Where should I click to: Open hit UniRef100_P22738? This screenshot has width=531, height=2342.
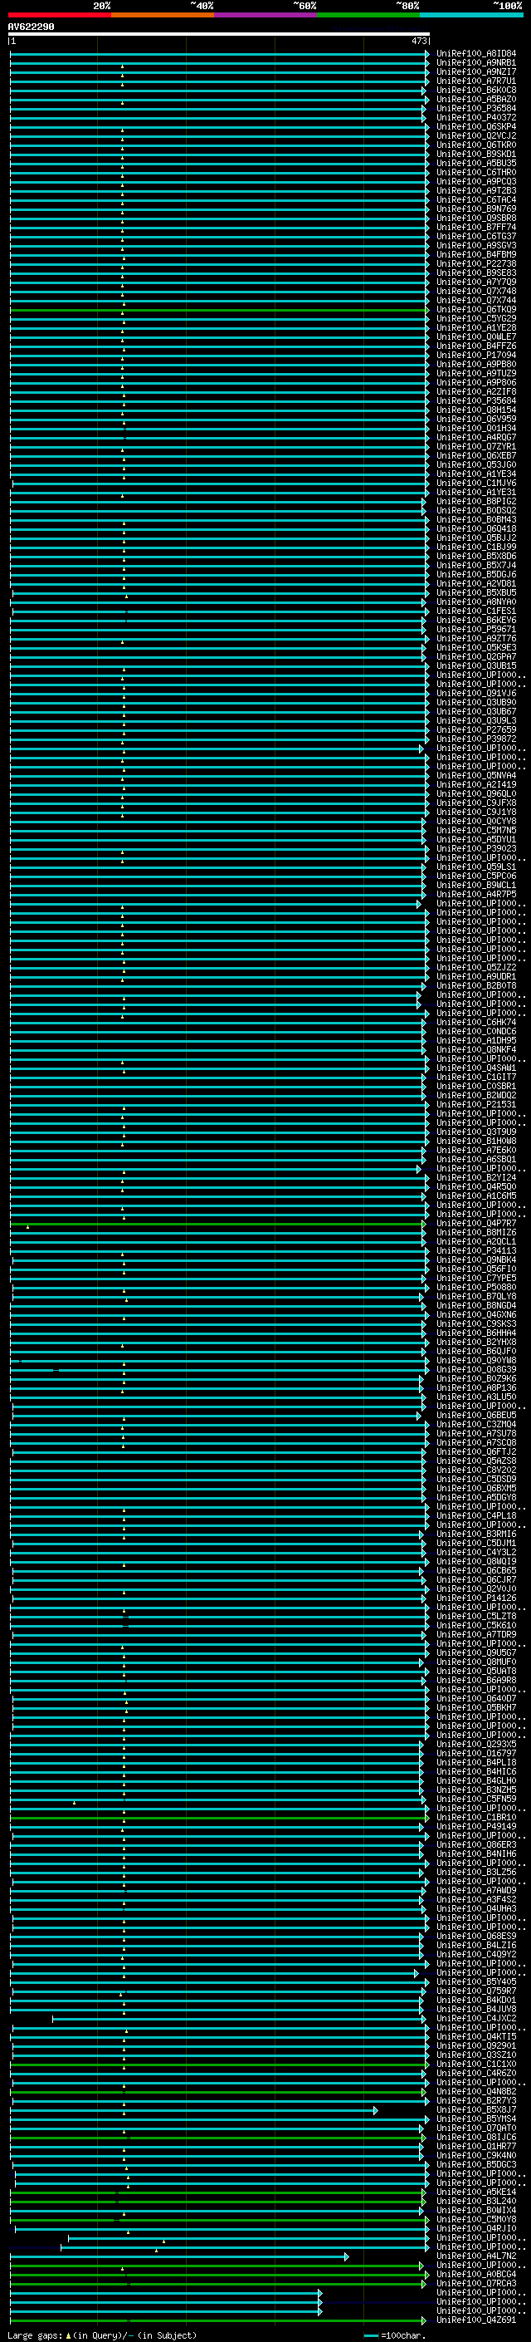pyautogui.click(x=476, y=263)
